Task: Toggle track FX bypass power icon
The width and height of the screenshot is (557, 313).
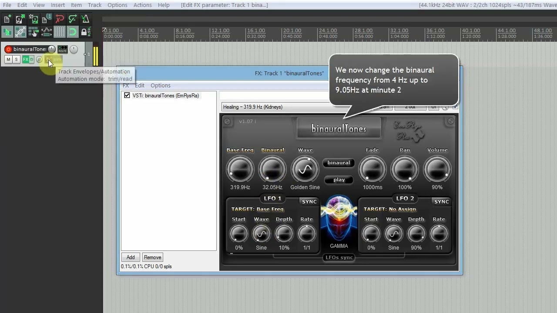Action: (x=31, y=60)
